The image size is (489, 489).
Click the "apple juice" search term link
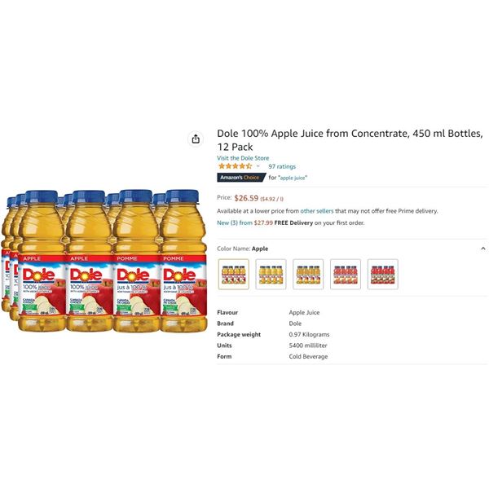pos(293,178)
